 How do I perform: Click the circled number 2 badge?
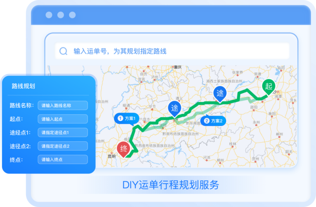point(207,121)
